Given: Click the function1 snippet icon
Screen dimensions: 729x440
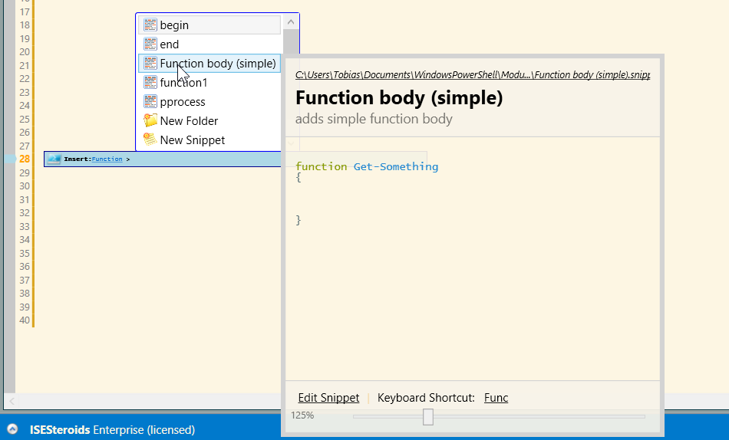Looking at the screenshot, I should click(150, 83).
